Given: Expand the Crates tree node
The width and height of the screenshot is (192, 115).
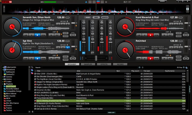Looking at the screenshot, I should click(3, 82).
